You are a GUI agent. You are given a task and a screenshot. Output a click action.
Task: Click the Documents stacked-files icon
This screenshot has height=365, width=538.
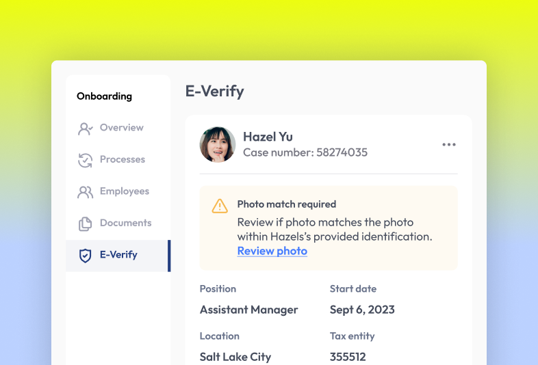(86, 224)
